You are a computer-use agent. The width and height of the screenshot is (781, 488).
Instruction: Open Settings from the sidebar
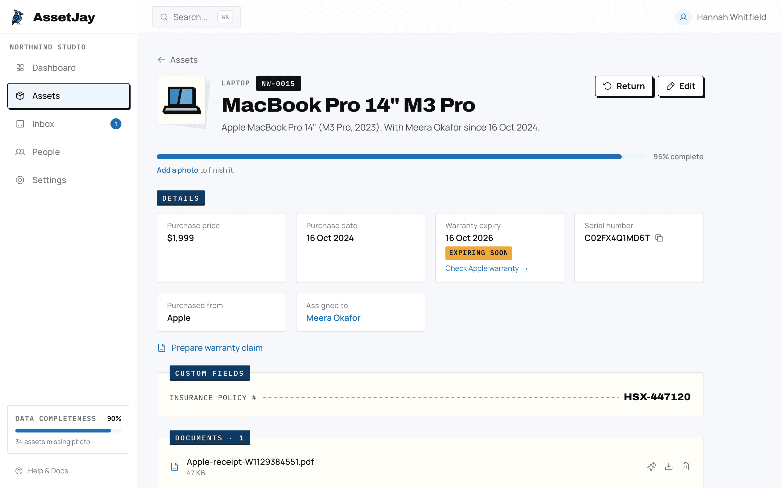68,180
